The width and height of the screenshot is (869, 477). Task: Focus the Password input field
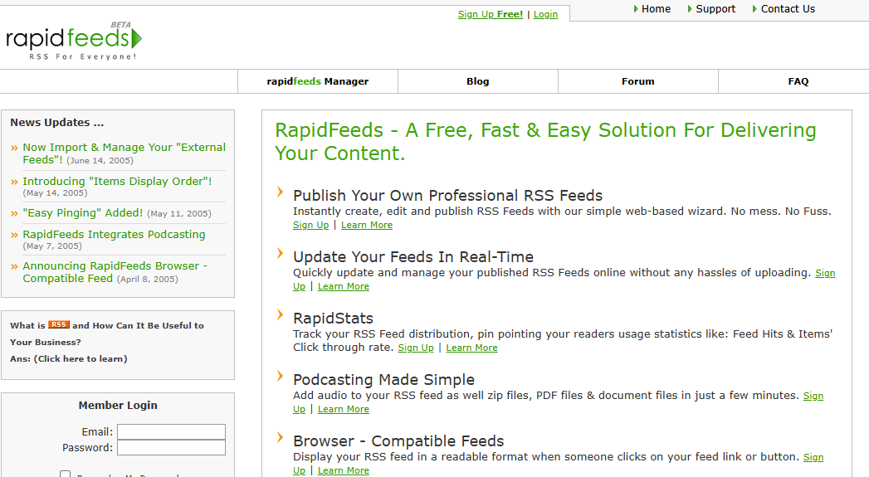pos(171,448)
